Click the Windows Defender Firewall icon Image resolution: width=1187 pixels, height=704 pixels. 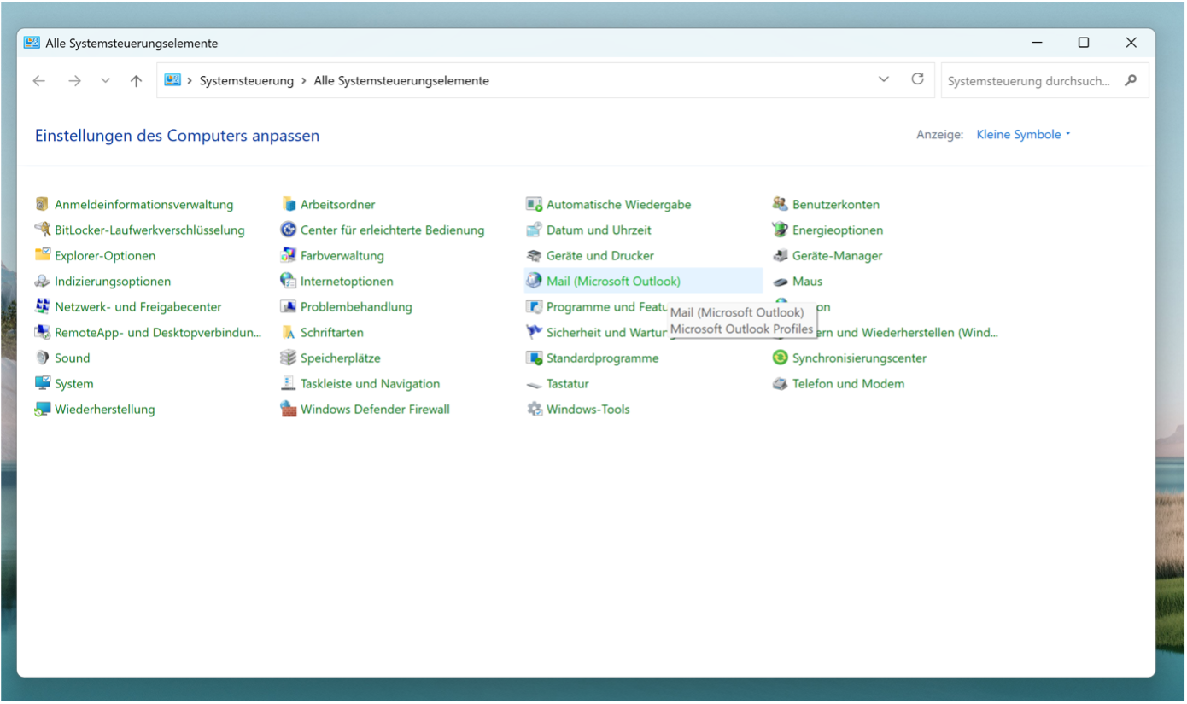pyautogui.click(x=288, y=410)
